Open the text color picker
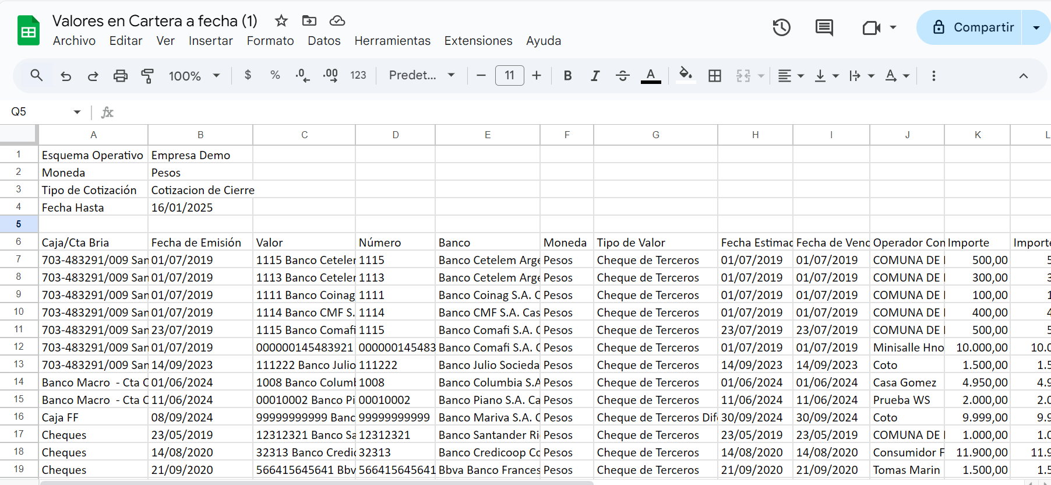 click(651, 76)
